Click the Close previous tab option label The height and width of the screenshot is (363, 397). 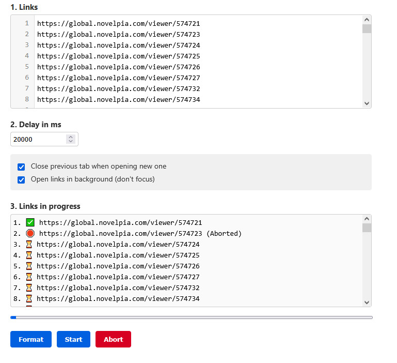pyautogui.click(x=99, y=167)
